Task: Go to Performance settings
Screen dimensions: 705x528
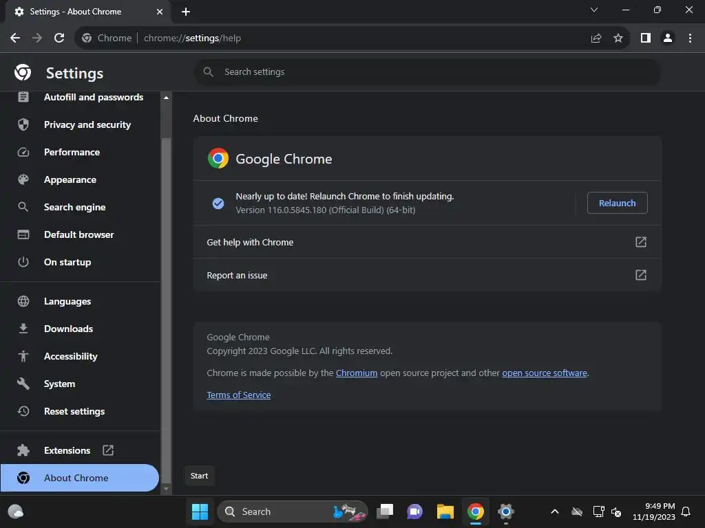Action: (x=80, y=152)
